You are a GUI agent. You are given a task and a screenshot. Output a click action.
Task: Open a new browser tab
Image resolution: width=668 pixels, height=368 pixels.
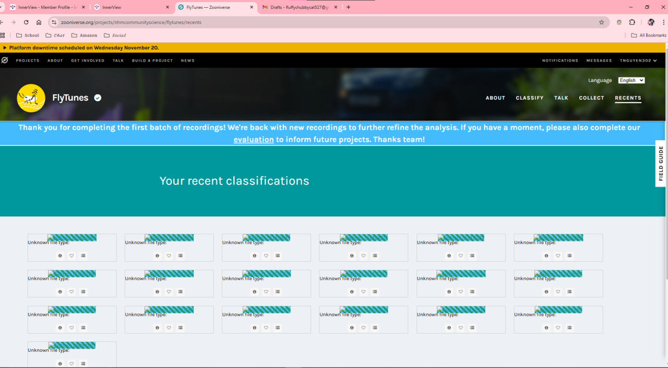pos(349,7)
